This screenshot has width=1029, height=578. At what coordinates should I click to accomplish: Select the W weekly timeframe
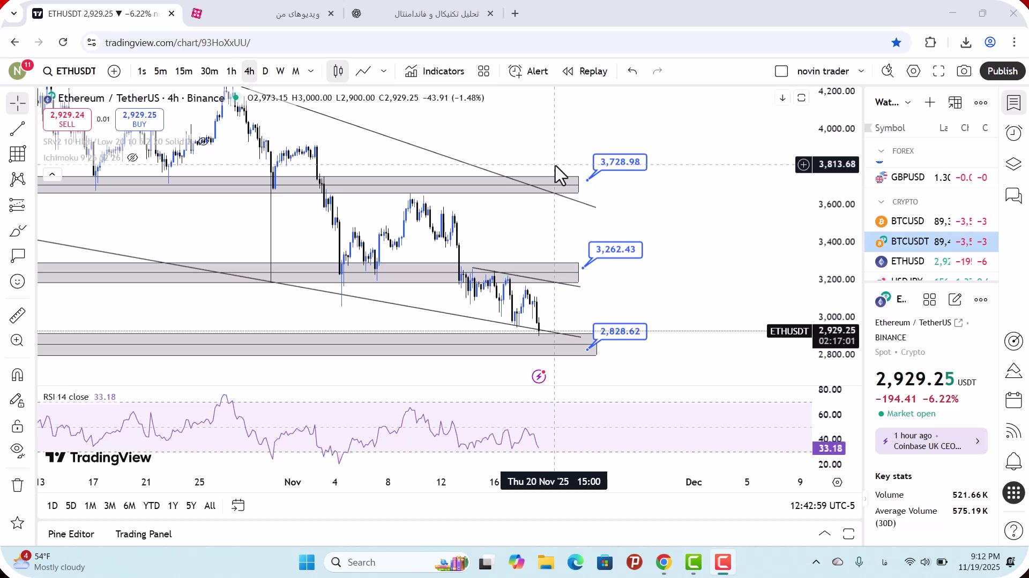[280, 71]
